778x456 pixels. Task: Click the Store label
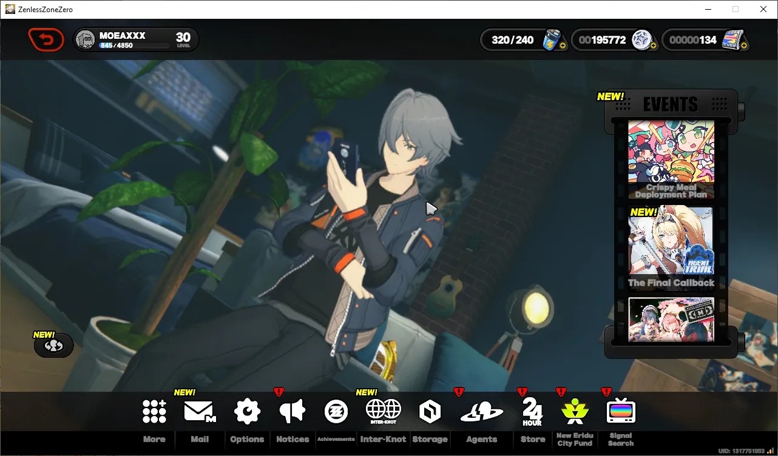point(533,440)
